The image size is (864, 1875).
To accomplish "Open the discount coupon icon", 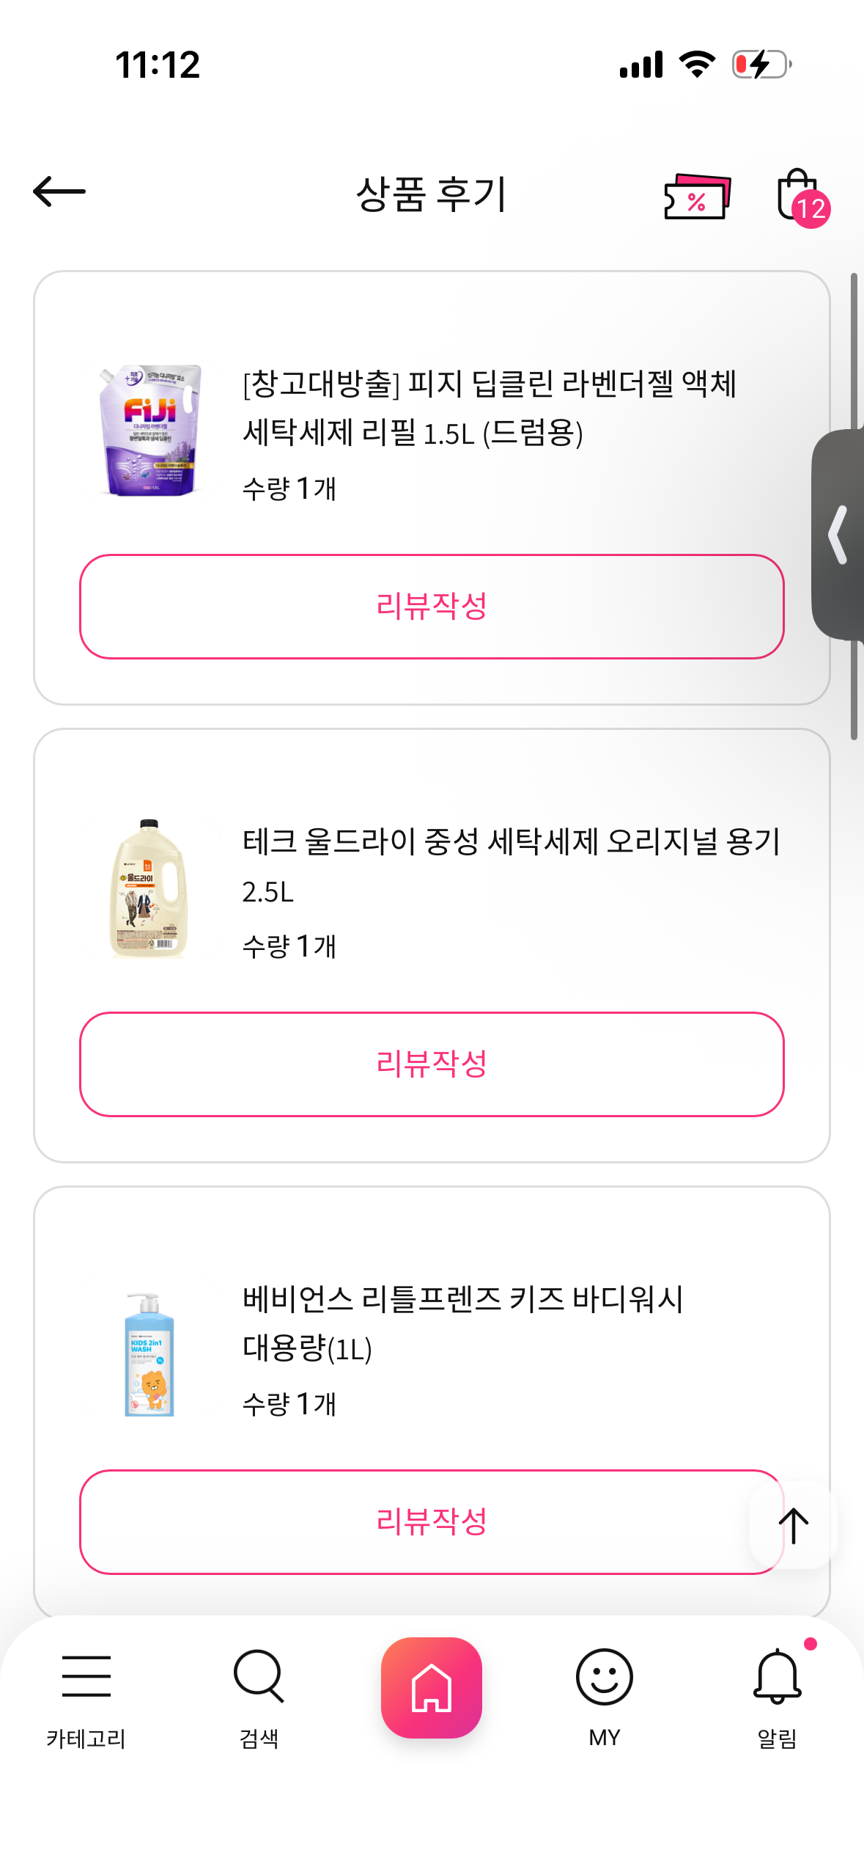I will click(x=697, y=196).
